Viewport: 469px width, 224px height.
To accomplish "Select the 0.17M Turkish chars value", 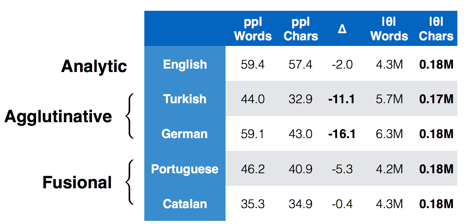I will pyautogui.click(x=436, y=99).
